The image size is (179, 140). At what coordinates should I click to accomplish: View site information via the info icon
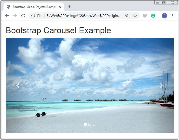point(33,16)
